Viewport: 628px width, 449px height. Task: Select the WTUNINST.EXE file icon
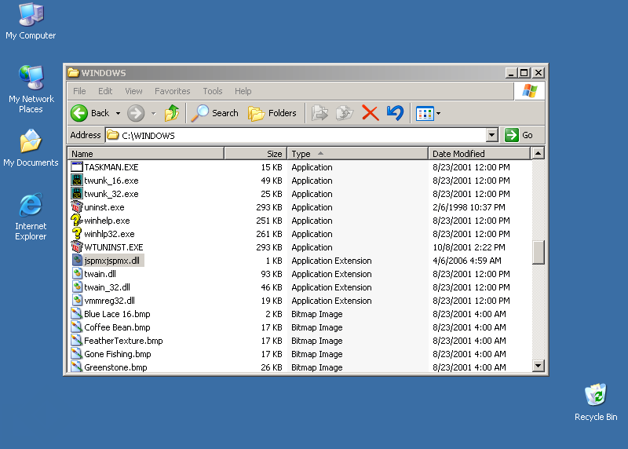click(x=76, y=247)
